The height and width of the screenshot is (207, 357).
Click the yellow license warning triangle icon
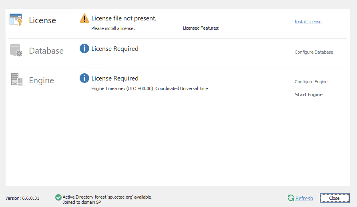[84, 18]
